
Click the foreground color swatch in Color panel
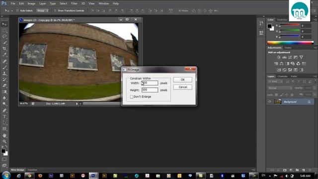[x=269, y=26]
